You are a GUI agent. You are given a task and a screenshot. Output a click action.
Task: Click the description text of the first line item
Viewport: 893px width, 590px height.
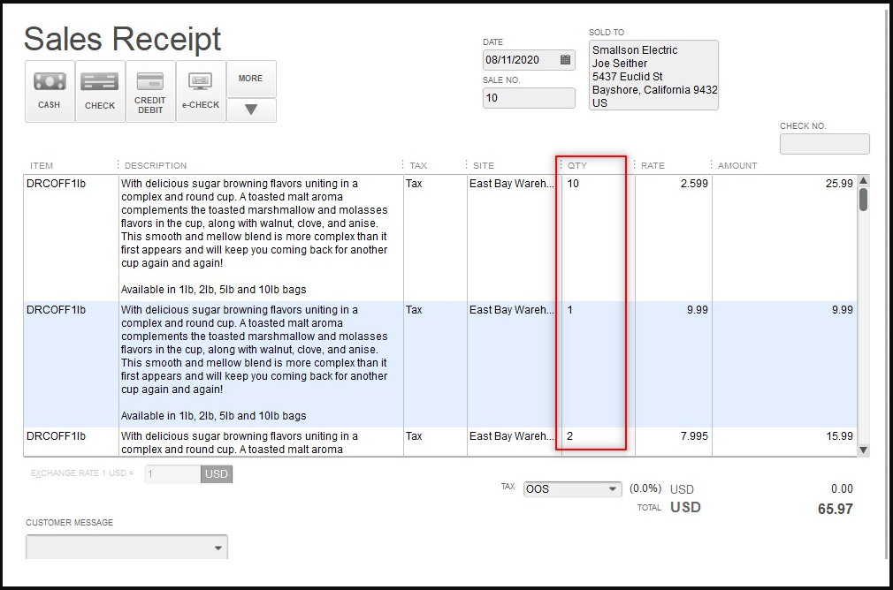(x=254, y=237)
